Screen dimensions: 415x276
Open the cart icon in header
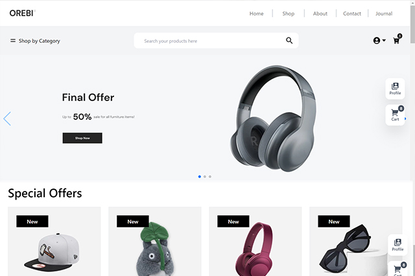coord(396,40)
